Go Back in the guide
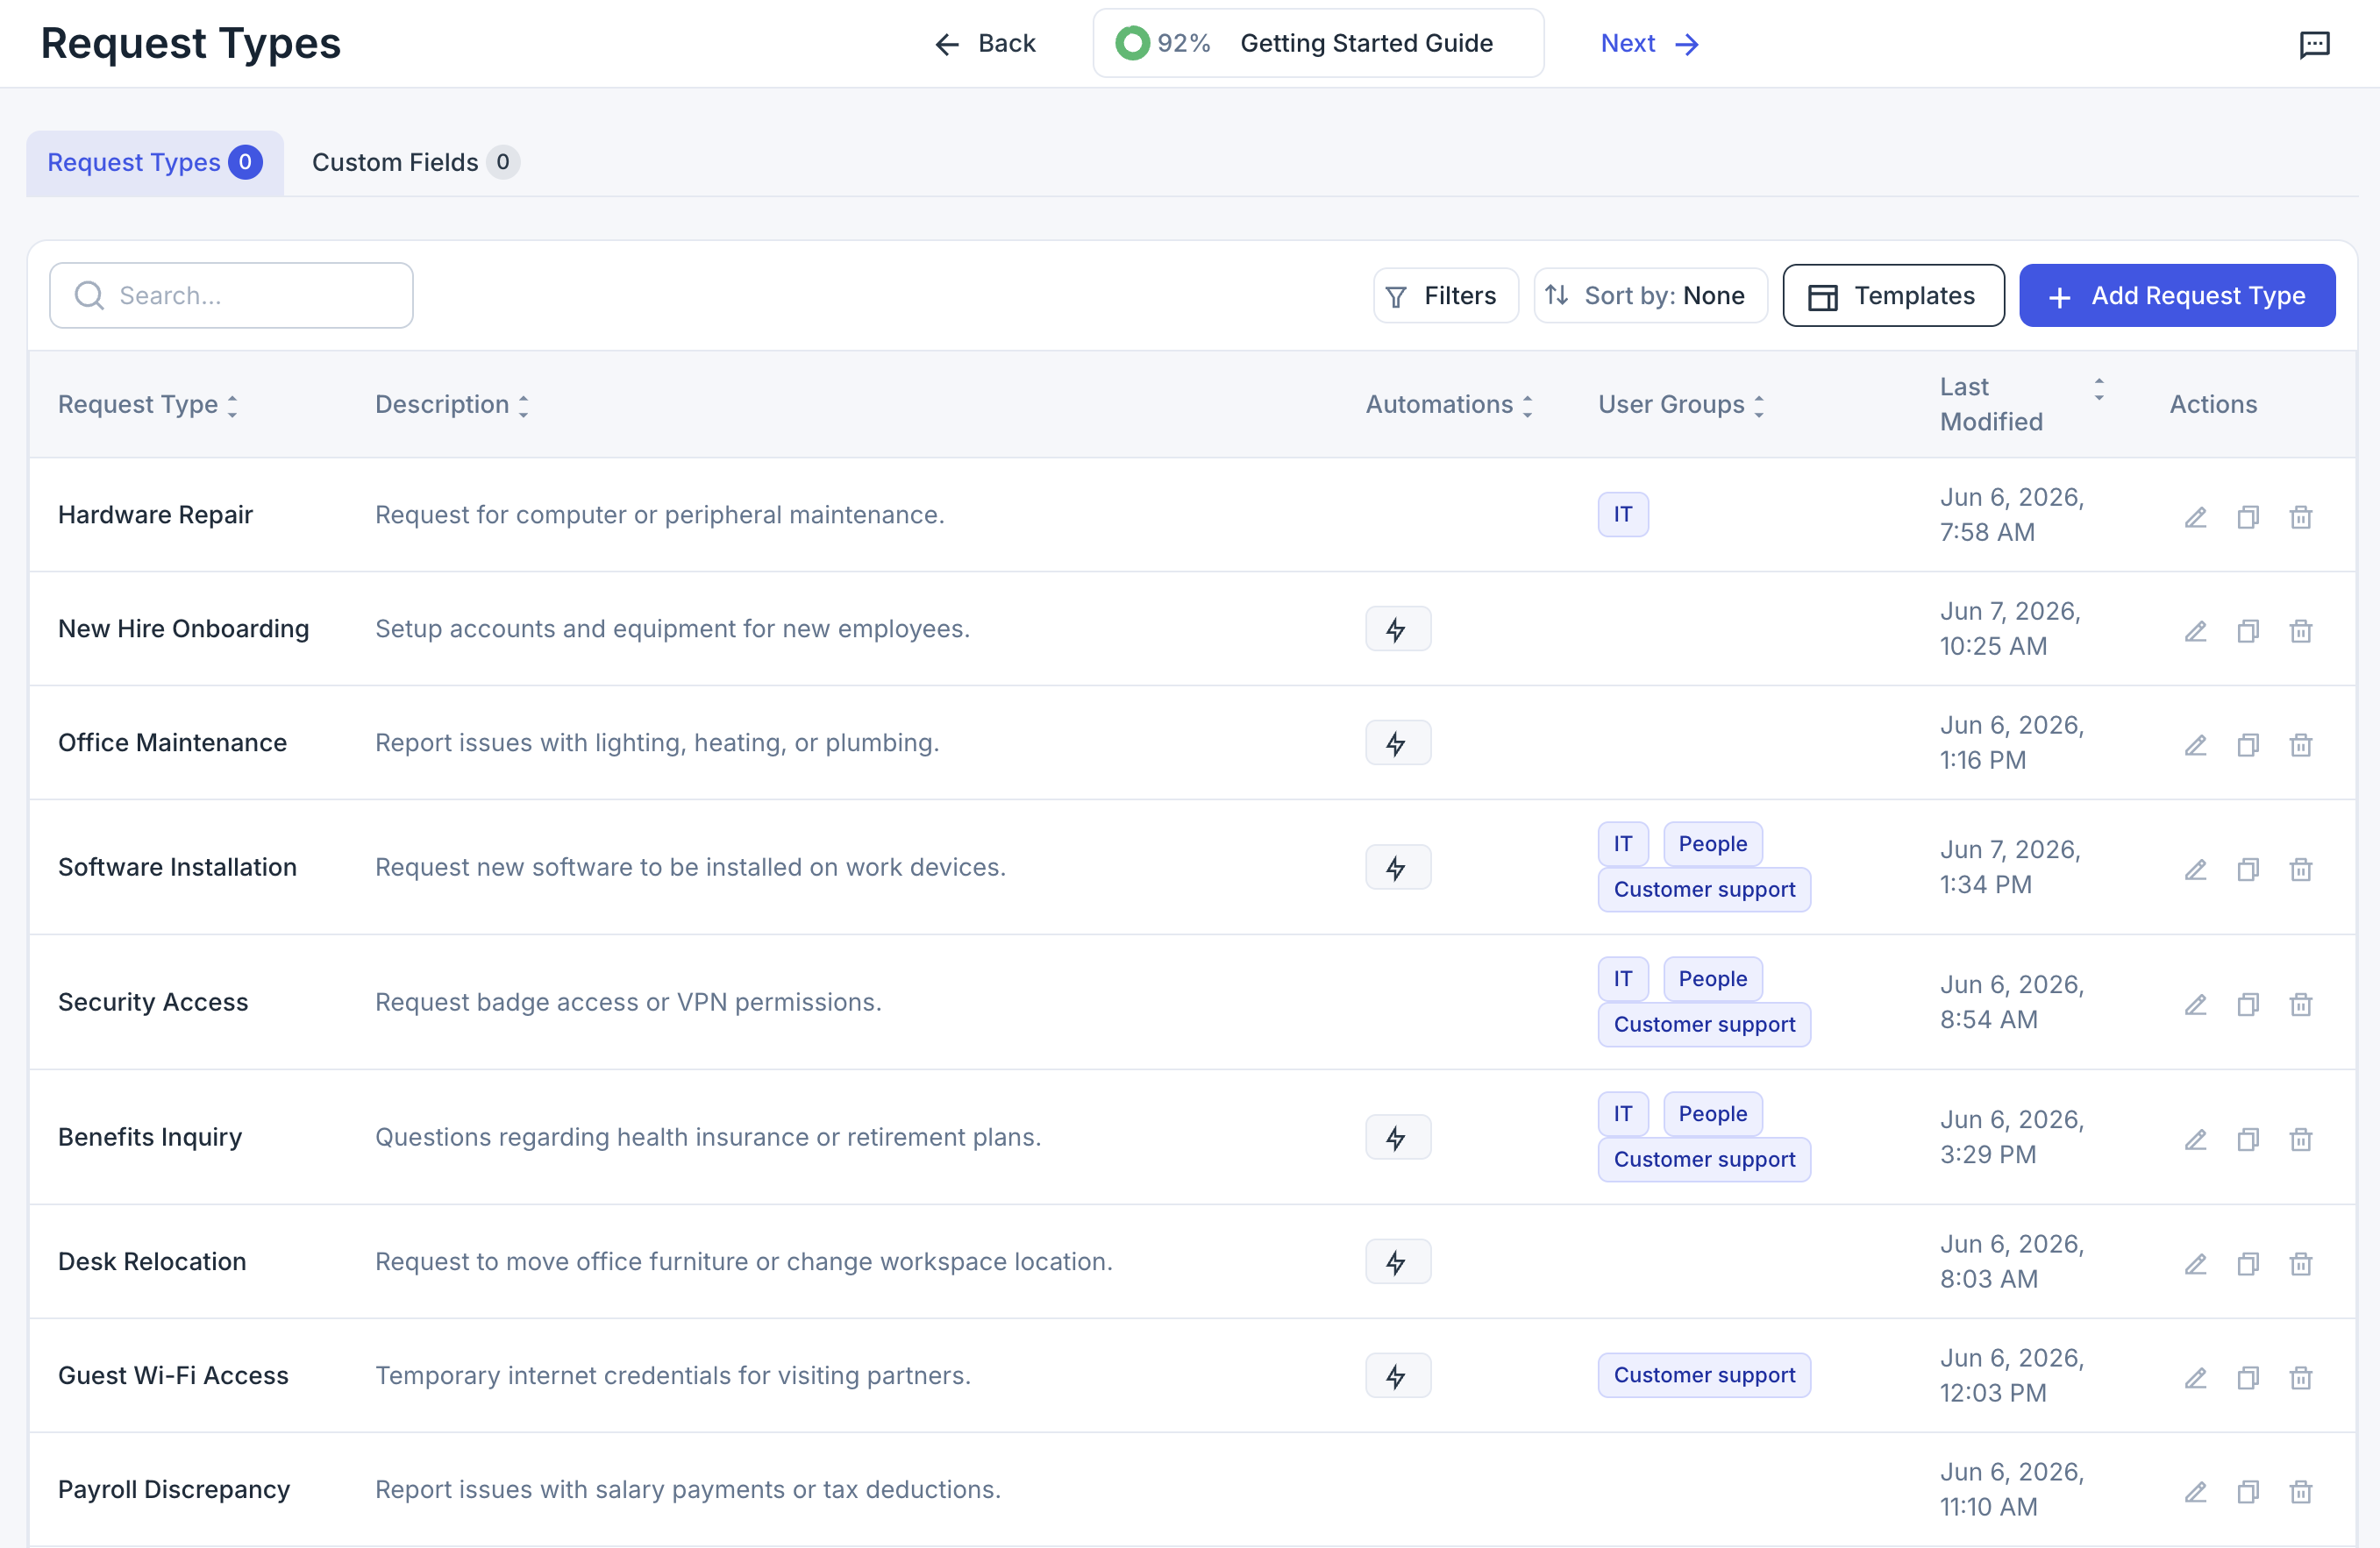 [x=985, y=44]
